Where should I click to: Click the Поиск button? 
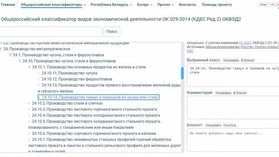pyautogui.click(x=112, y=31)
